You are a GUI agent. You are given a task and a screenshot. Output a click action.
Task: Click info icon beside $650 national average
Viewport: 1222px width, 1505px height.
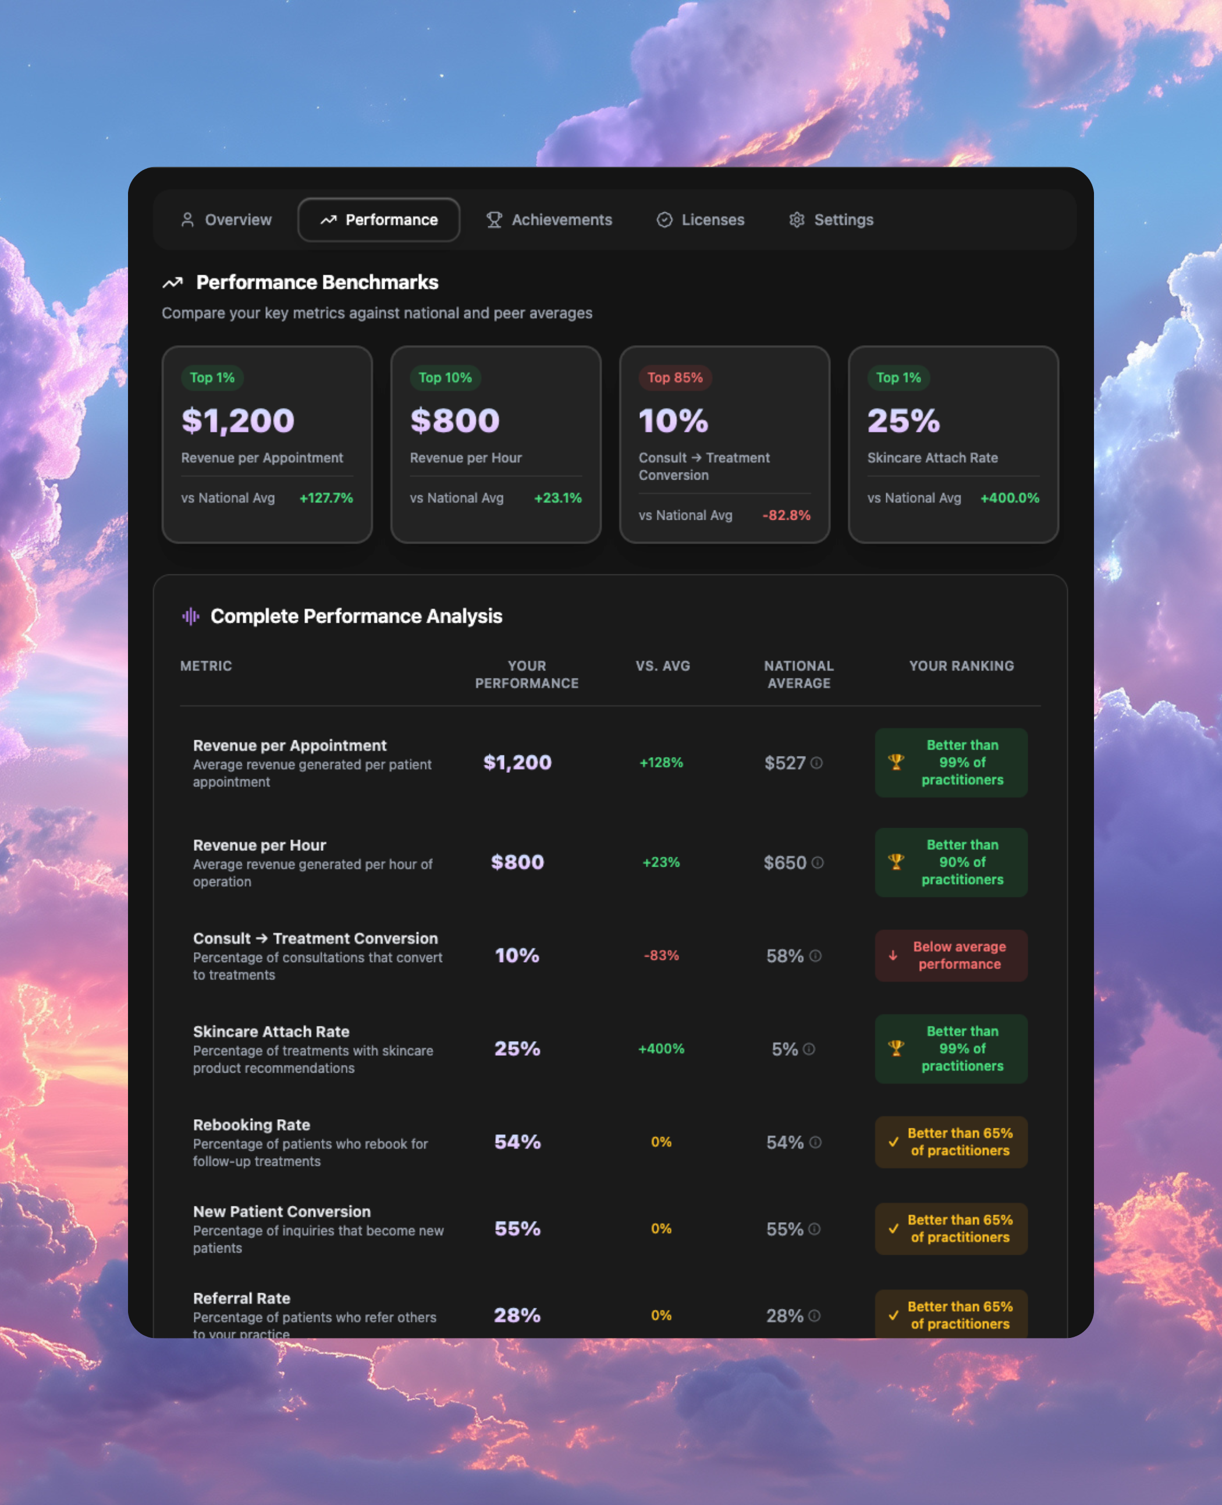817,862
